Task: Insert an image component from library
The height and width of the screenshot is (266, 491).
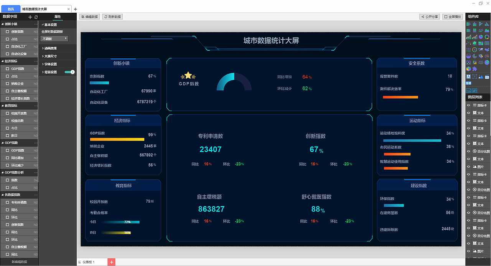Action: pyautogui.click(x=481, y=76)
